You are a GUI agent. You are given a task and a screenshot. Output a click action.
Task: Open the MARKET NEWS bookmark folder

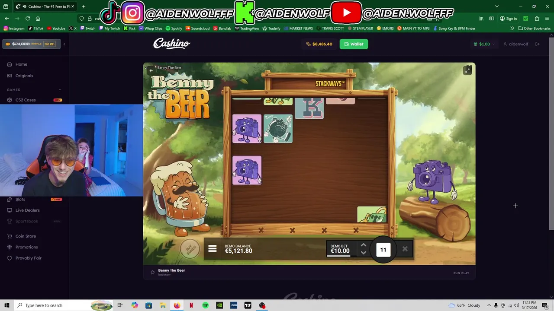[x=298, y=29]
